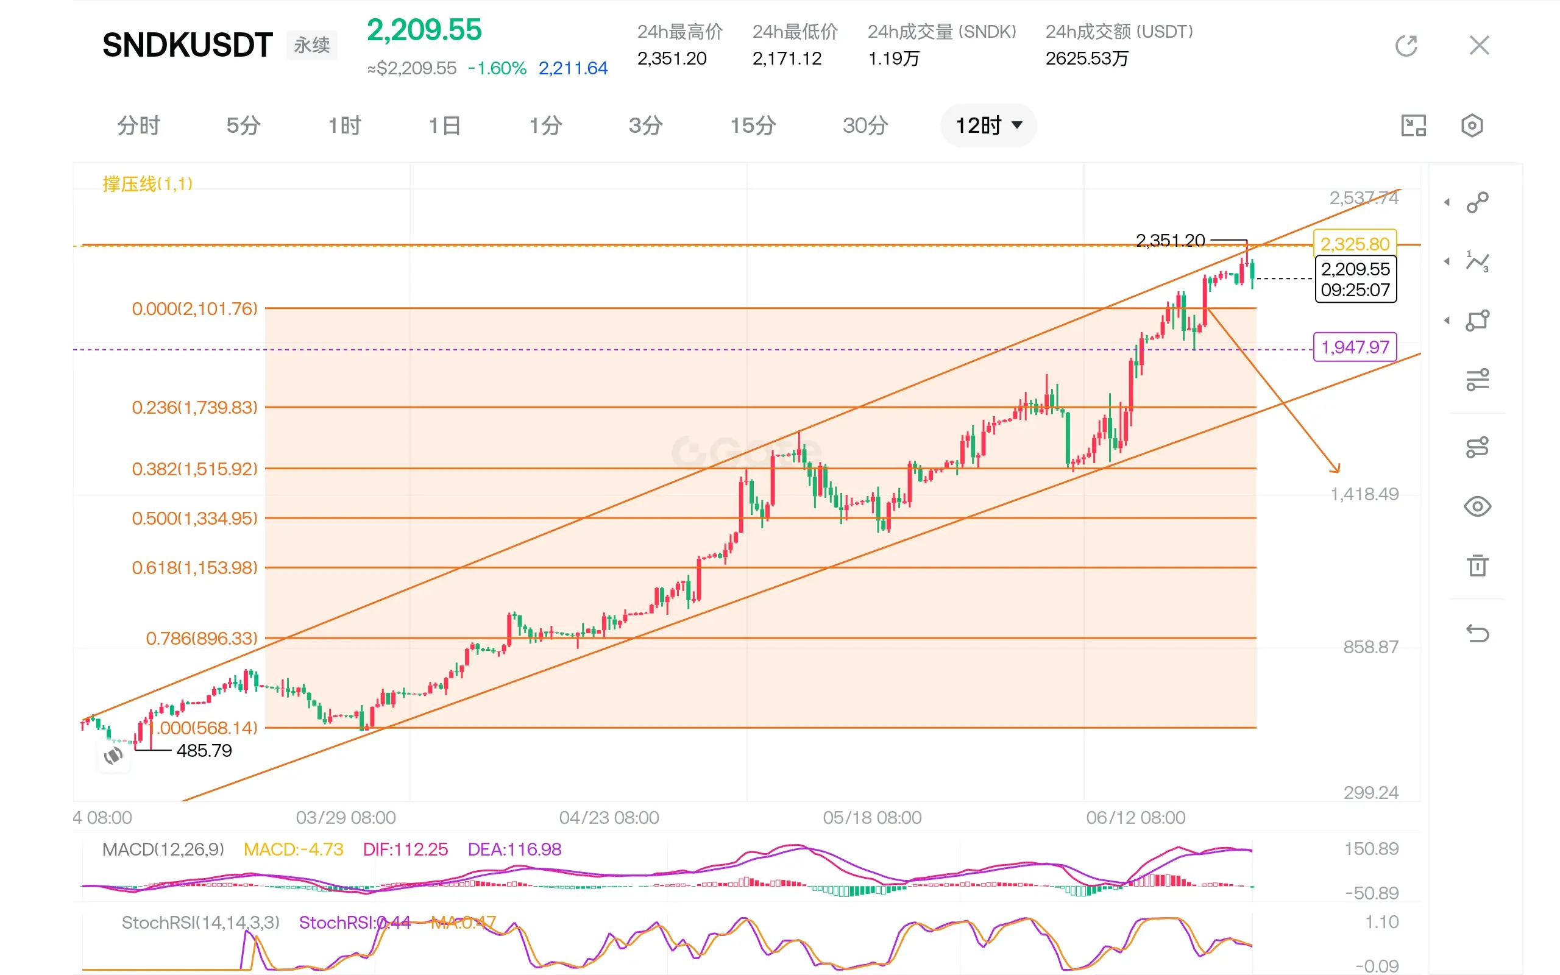This screenshot has height=975, width=1560.
Task: Click the 分时 time-sharing chart tab
Action: pos(138,125)
